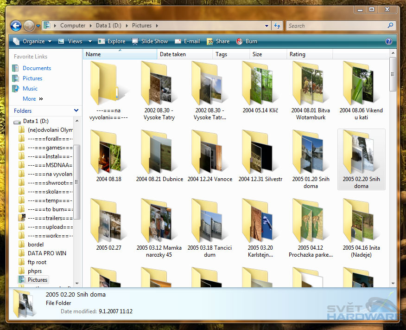Start the Slide Show from toolbar

click(x=149, y=41)
